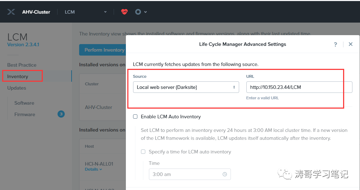Click the Nutanix X logo
Viewport: 360px width, 190px height.
(11, 12)
